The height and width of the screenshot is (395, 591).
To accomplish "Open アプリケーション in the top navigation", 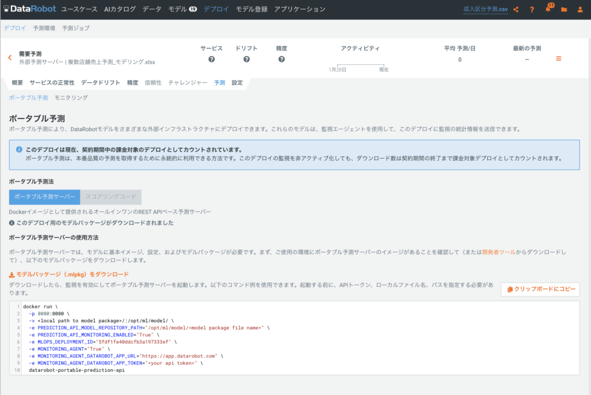I will click(x=300, y=9).
